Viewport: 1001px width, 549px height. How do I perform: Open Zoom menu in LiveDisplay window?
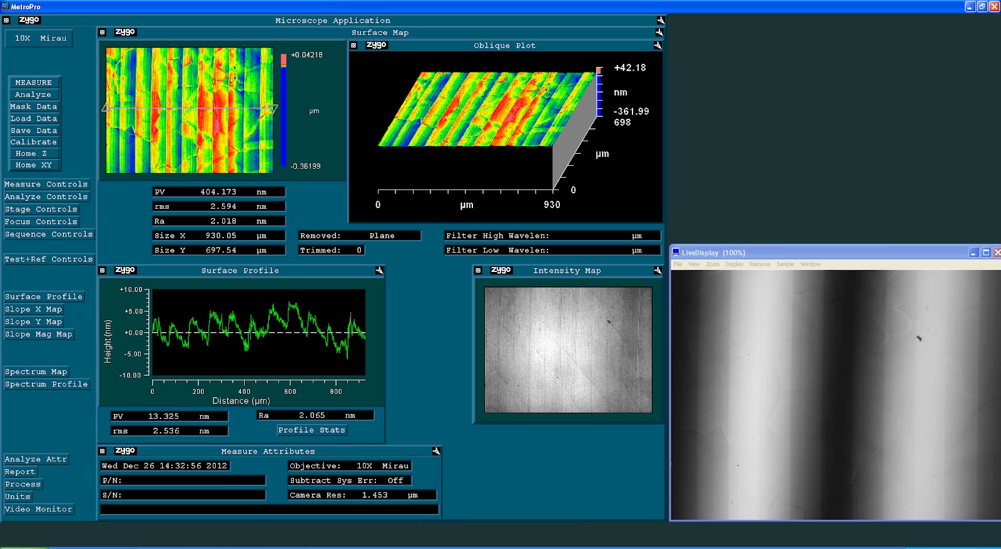(713, 264)
